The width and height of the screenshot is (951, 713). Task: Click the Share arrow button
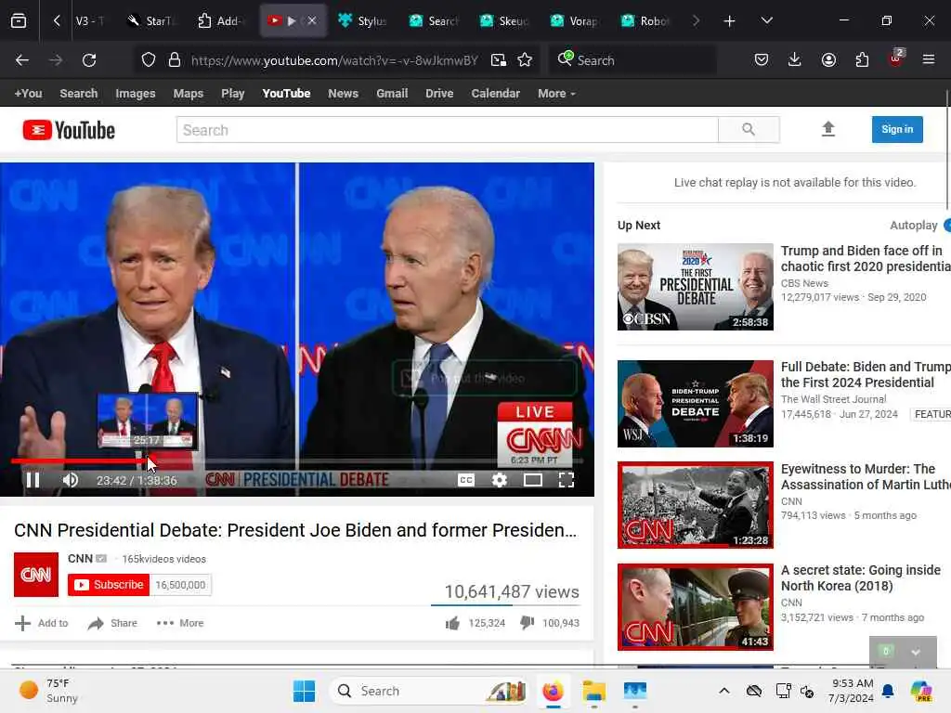point(112,623)
